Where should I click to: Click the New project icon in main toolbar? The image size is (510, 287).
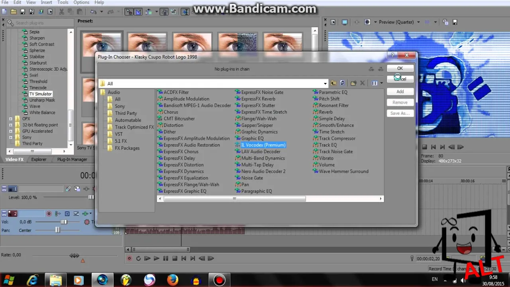[x=4, y=12]
